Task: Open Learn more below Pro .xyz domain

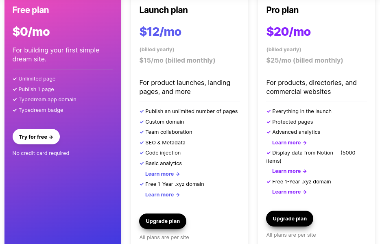Action: click(x=289, y=192)
